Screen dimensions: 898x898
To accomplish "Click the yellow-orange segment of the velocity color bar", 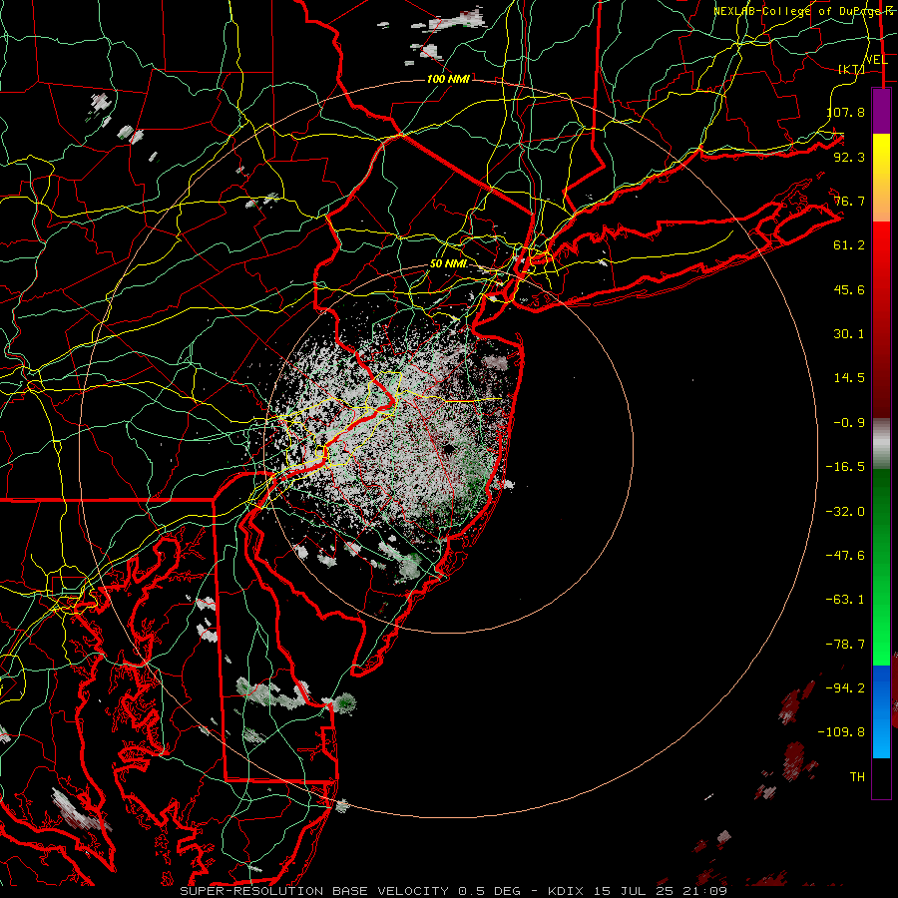I will (x=881, y=178).
